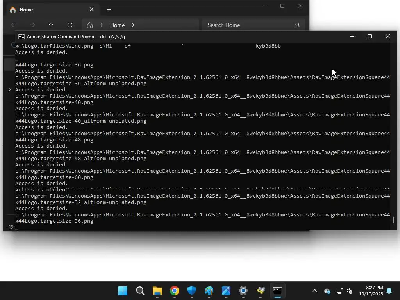This screenshot has height=300, width=400.
Task: Click the Command Prompt vertical scrollbar thumb
Action: (x=394, y=220)
